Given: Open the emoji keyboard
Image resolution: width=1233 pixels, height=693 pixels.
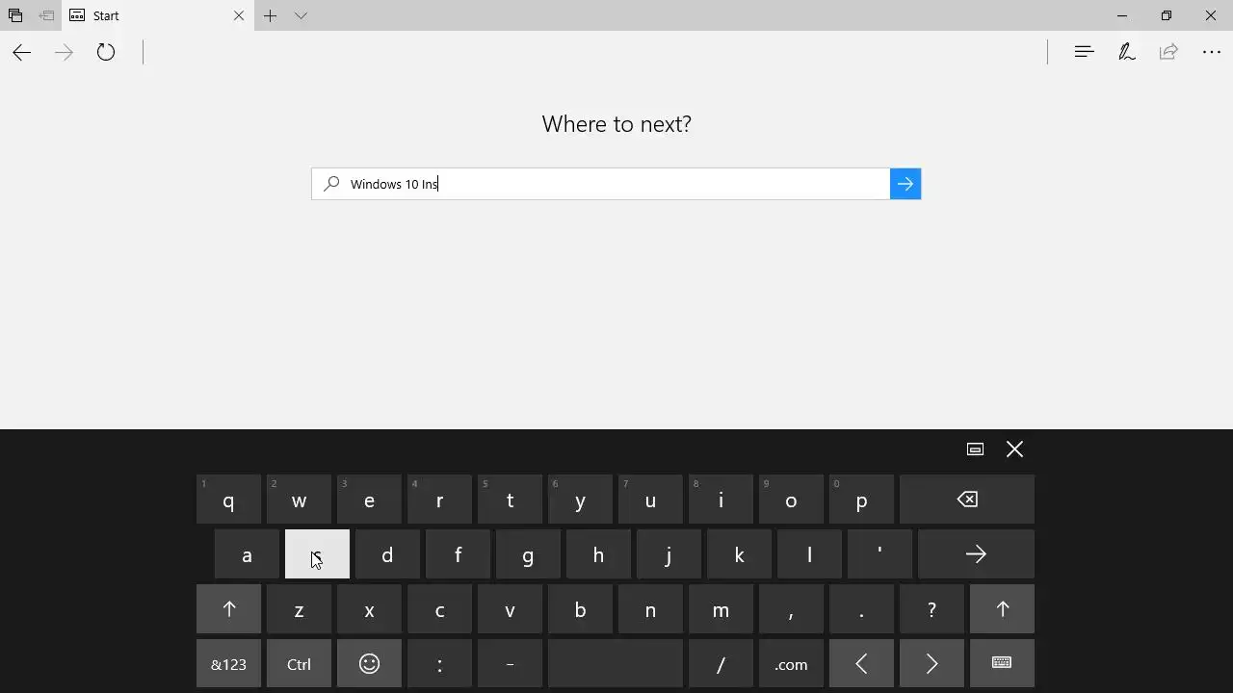Looking at the screenshot, I should 369,664.
